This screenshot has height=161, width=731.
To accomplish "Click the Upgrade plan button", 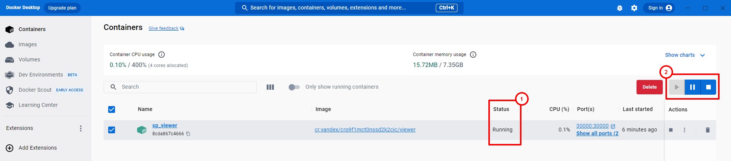I will coord(62,8).
